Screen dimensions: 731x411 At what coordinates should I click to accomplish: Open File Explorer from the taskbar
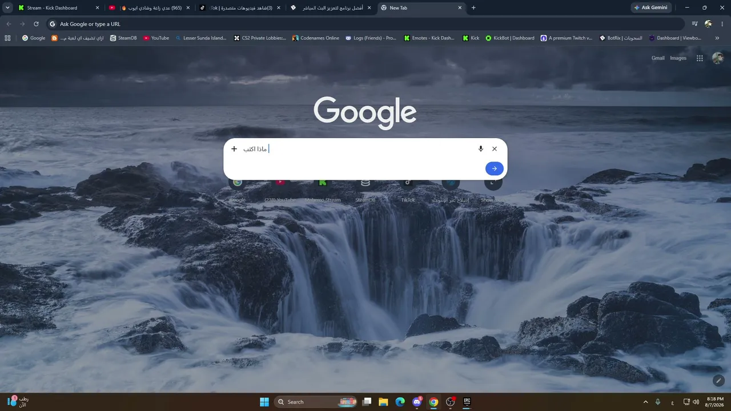383,402
